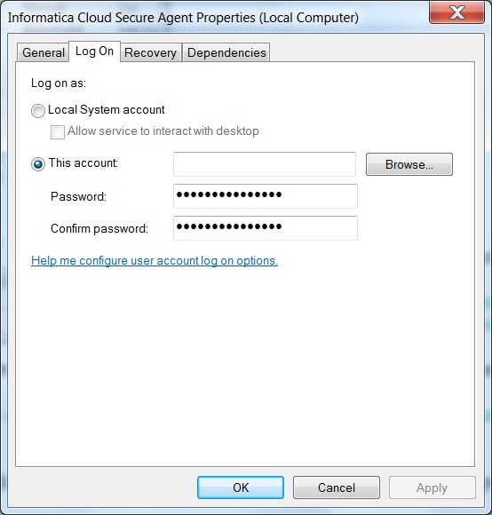Confirm the dialog with OK

[241, 487]
